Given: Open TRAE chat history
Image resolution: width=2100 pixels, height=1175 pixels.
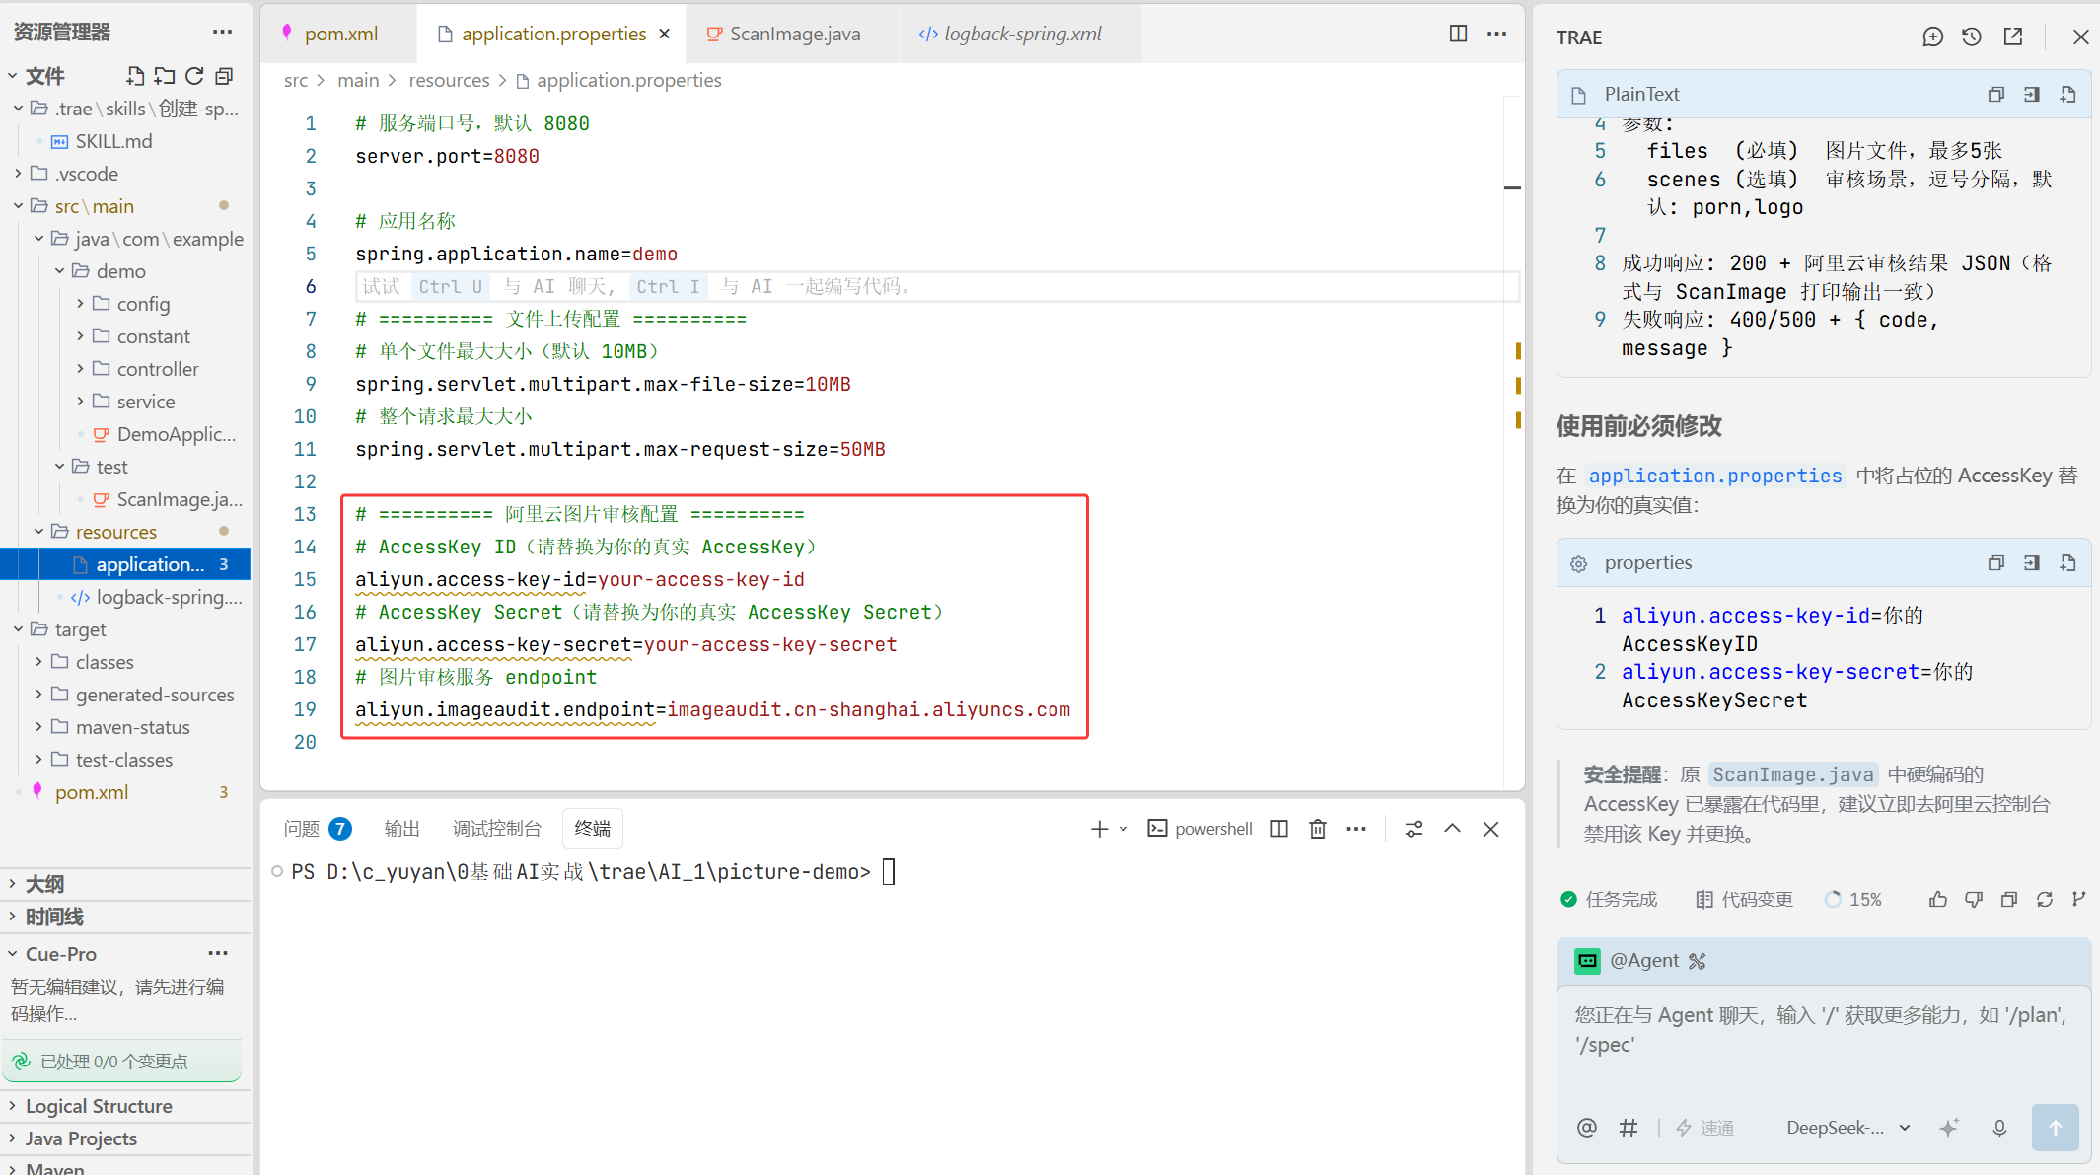Looking at the screenshot, I should tap(1972, 37).
